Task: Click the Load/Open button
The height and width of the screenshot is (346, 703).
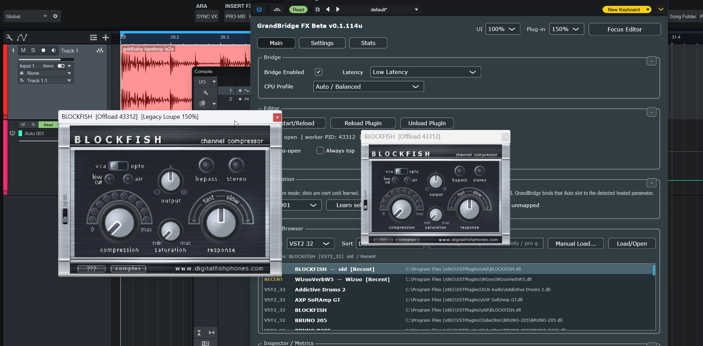Action: coord(632,244)
